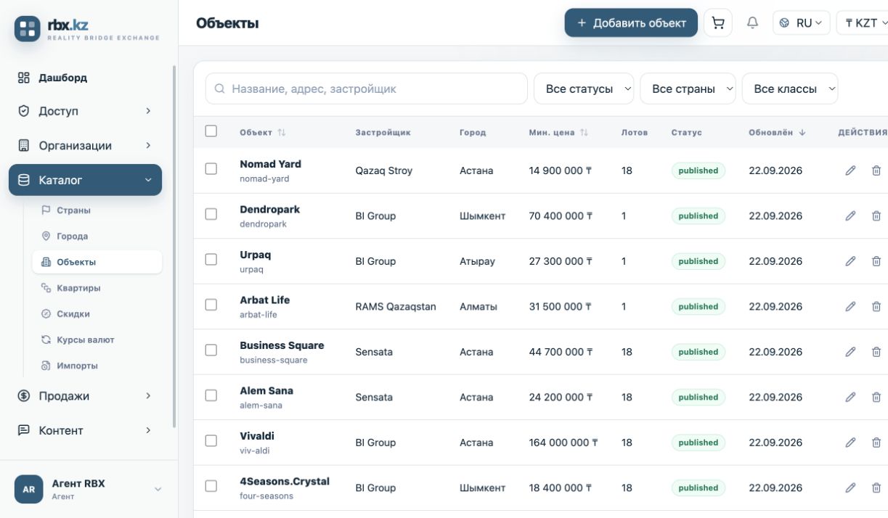Open notifications bell icon

click(752, 23)
